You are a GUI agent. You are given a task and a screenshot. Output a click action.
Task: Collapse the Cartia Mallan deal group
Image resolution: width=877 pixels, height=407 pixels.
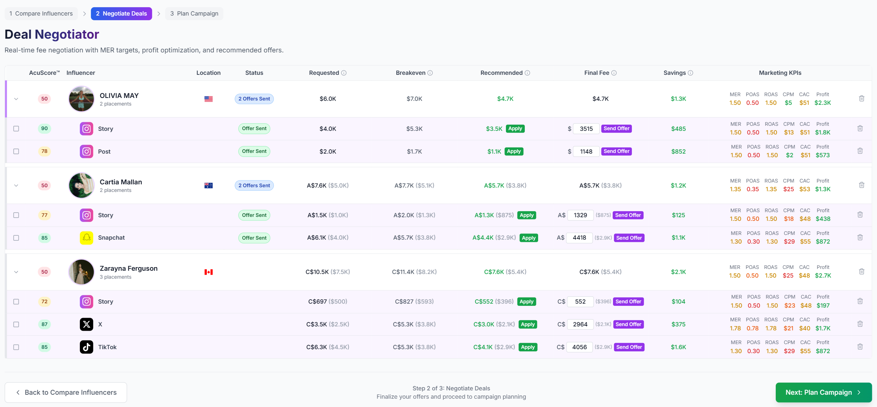click(x=16, y=185)
